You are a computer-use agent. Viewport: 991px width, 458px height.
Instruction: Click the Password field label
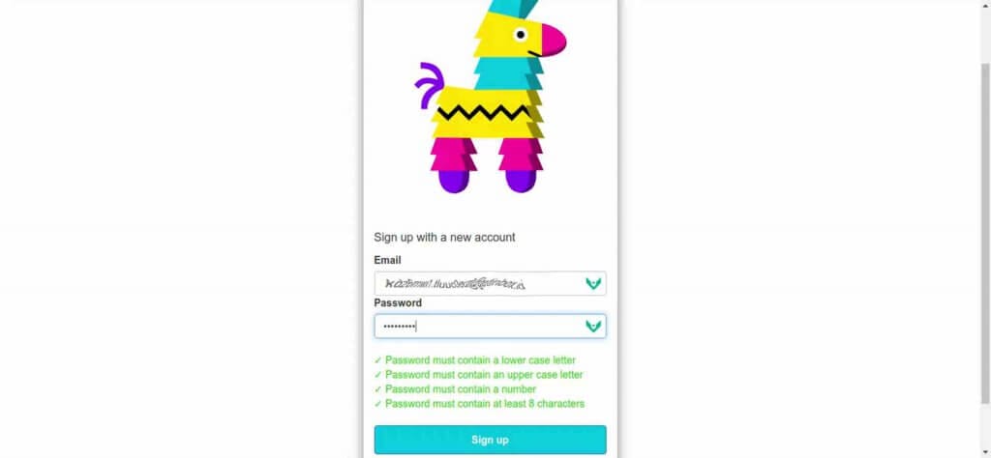pyautogui.click(x=398, y=302)
